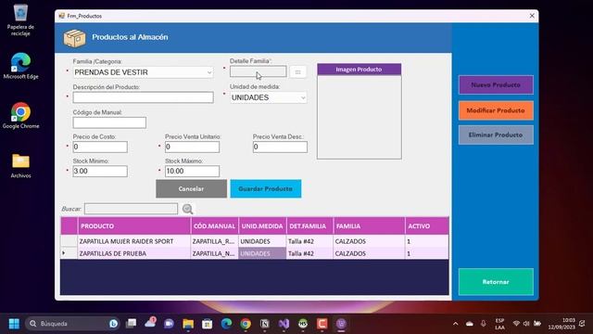Viewport: 593px width, 334px height.
Task: Click the box package icon in header
Action: [x=74, y=38]
